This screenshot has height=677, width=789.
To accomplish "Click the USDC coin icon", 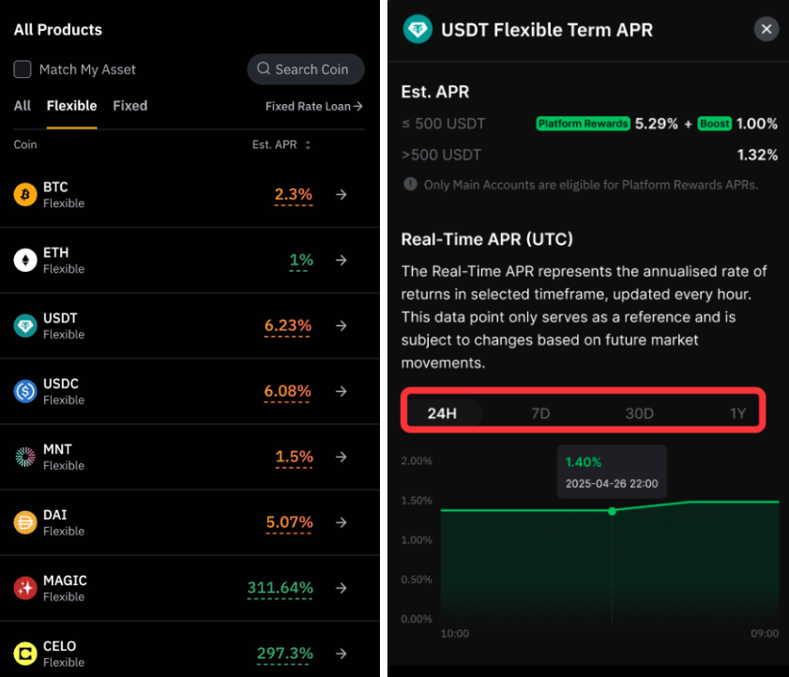I will click(25, 391).
